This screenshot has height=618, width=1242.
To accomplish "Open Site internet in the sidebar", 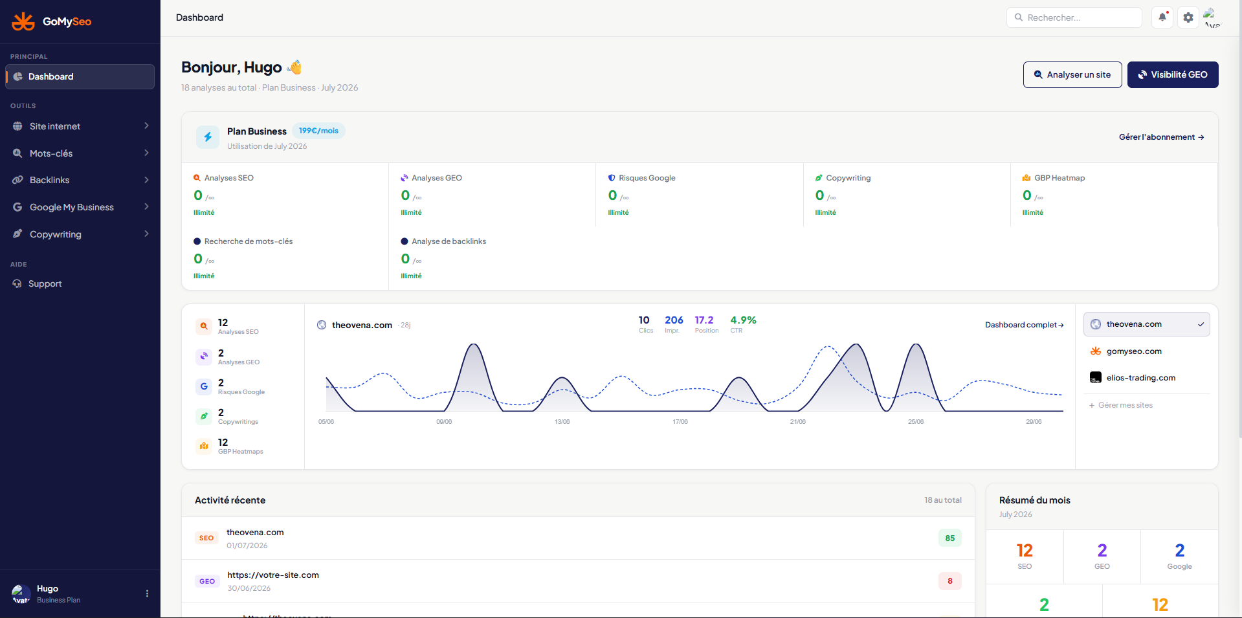I will pos(80,126).
